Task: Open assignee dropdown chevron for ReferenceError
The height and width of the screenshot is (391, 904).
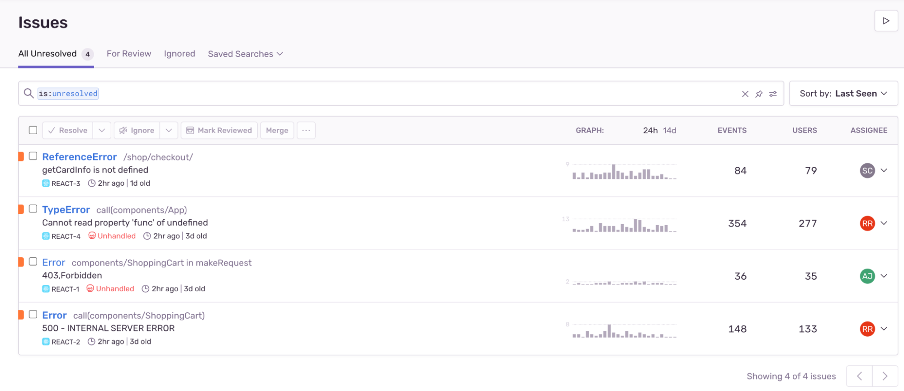Action: click(x=884, y=170)
